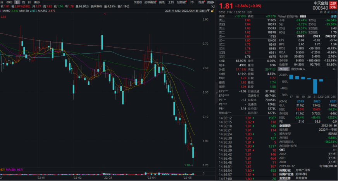The image size is (338, 181).
Task: Click 涨停 limit-up price 1.94
Action: coord(243,87)
